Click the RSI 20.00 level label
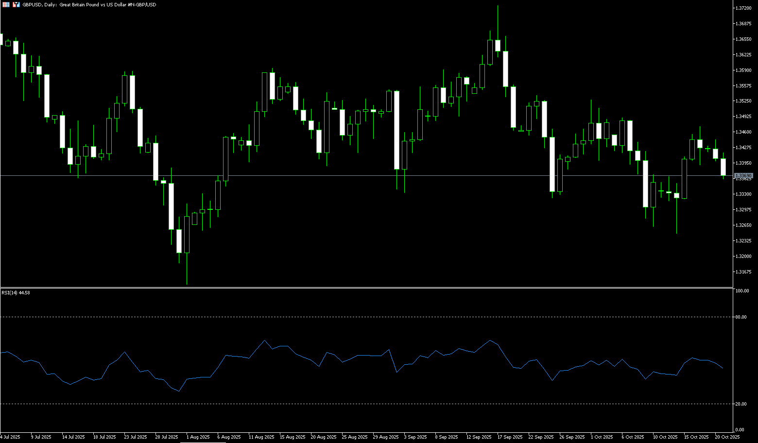The width and height of the screenshot is (758, 443). click(x=741, y=404)
